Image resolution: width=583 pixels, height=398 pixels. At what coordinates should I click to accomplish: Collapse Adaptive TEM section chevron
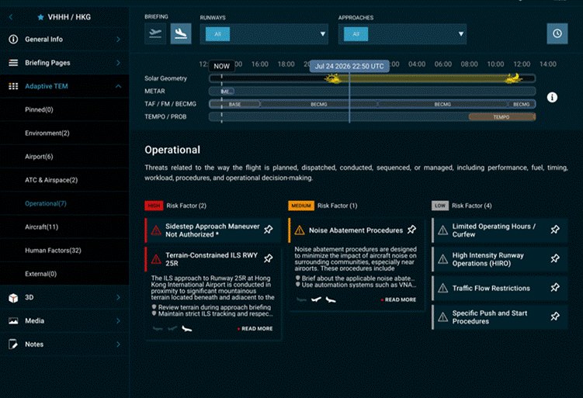[118, 86]
